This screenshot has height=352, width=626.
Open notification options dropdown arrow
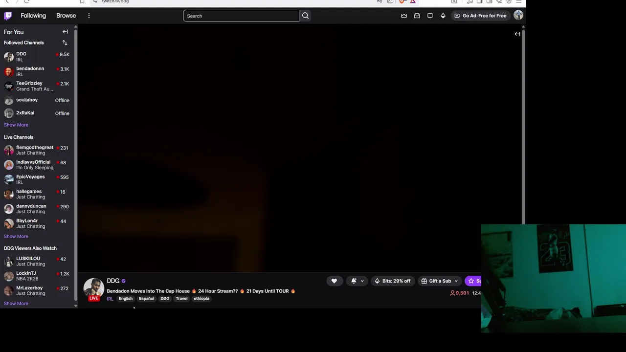point(362,281)
